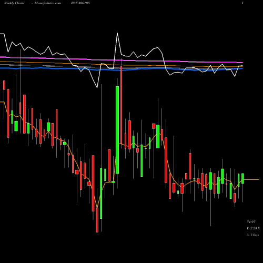Click the "Weekly Charts" title text
Screen dimensions: 263x263
14,3
